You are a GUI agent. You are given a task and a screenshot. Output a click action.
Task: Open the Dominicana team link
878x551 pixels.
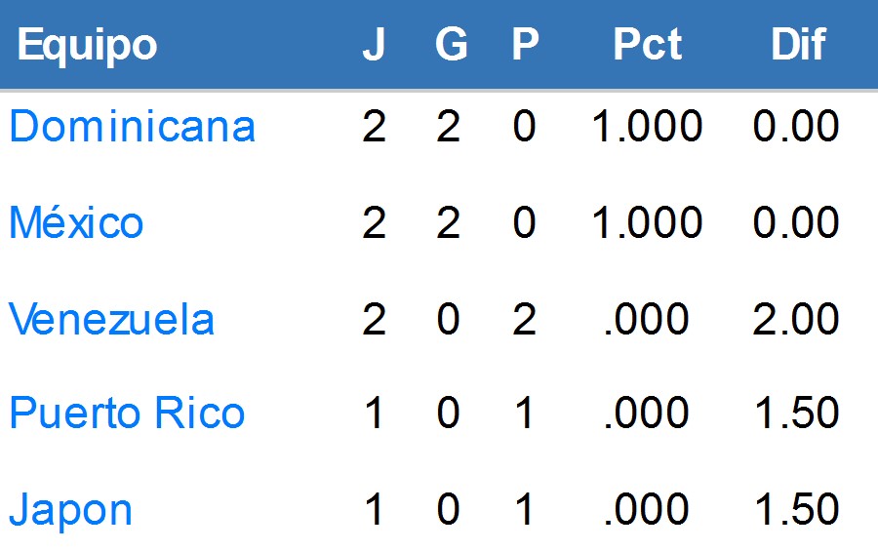pos(133,126)
